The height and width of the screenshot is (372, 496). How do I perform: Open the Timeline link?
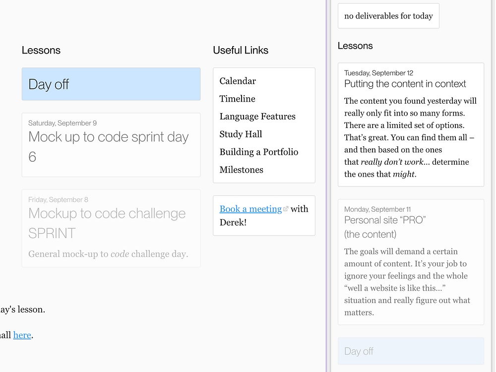(x=237, y=99)
